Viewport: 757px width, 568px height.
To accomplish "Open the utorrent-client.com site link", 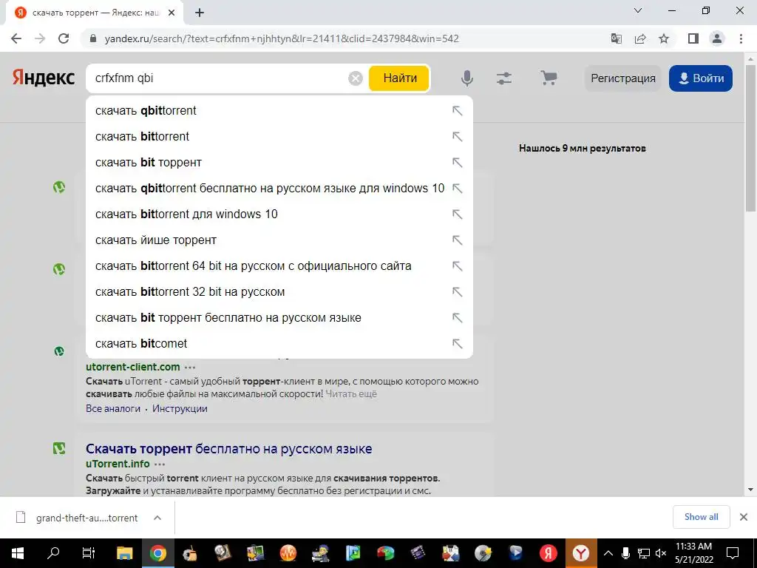I will pos(133,367).
